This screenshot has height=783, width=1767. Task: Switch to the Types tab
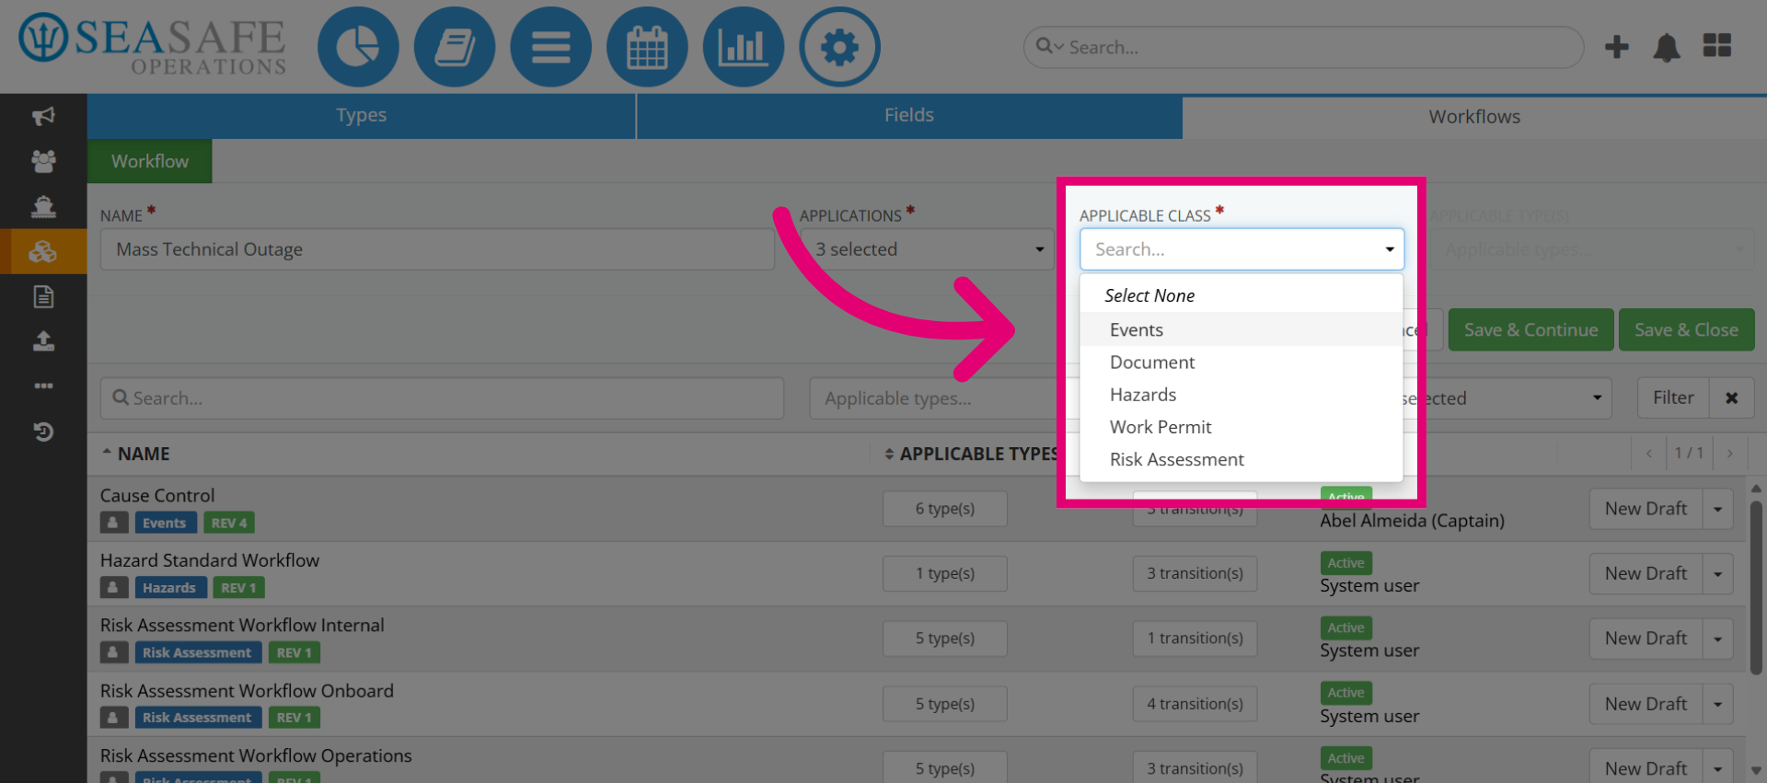(361, 116)
